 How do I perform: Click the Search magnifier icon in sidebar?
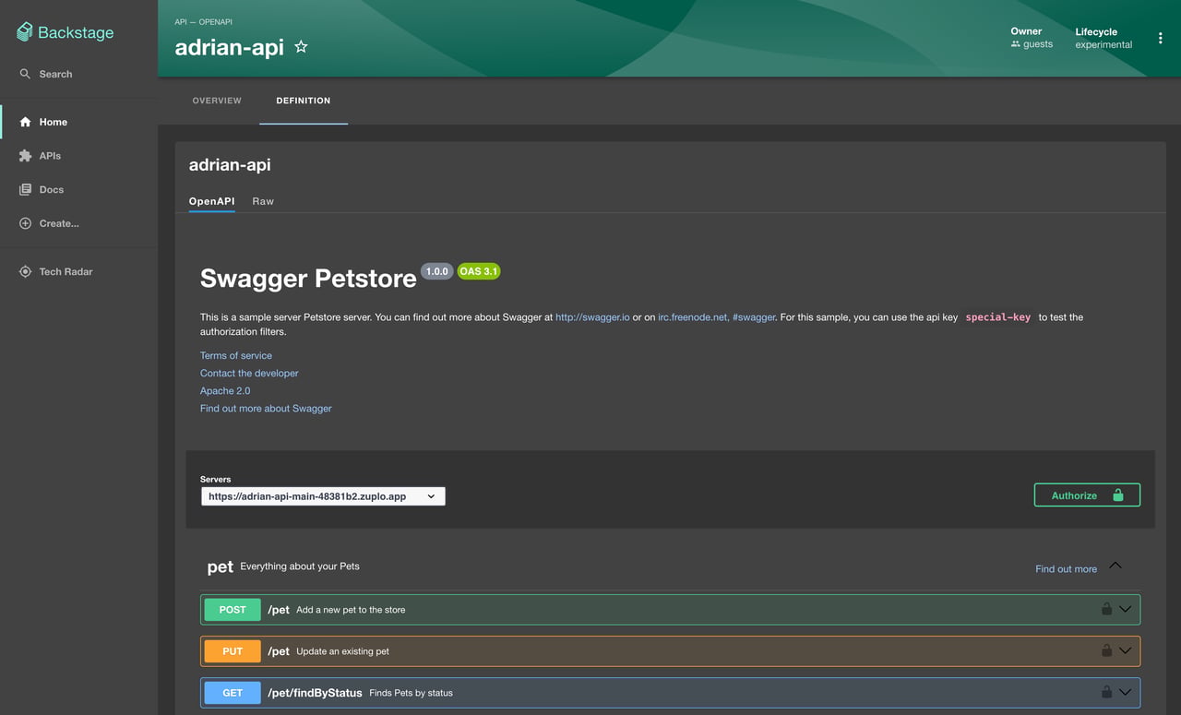[x=25, y=74]
